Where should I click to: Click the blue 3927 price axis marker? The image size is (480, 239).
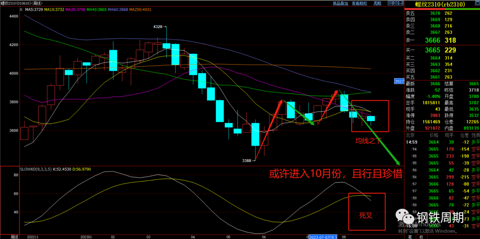click(399, 81)
